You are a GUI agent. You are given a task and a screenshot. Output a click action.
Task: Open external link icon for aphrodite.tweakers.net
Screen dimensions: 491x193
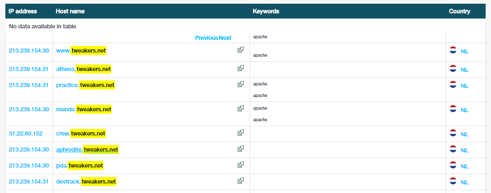point(241,148)
